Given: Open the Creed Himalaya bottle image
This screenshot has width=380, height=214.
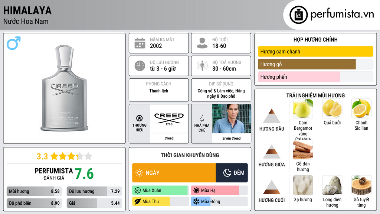Looking at the screenshot, I should [x=64, y=88].
